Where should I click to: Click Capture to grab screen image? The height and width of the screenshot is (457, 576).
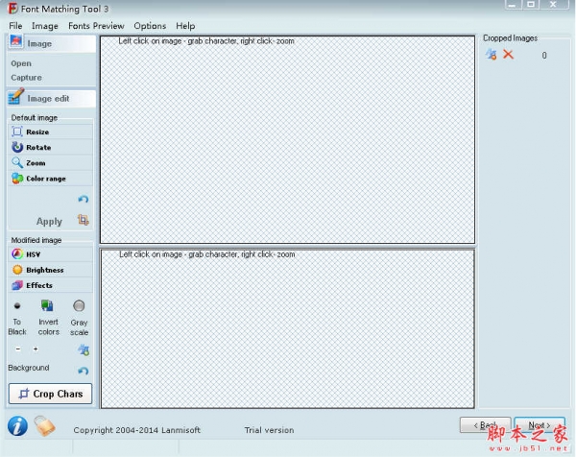26,78
